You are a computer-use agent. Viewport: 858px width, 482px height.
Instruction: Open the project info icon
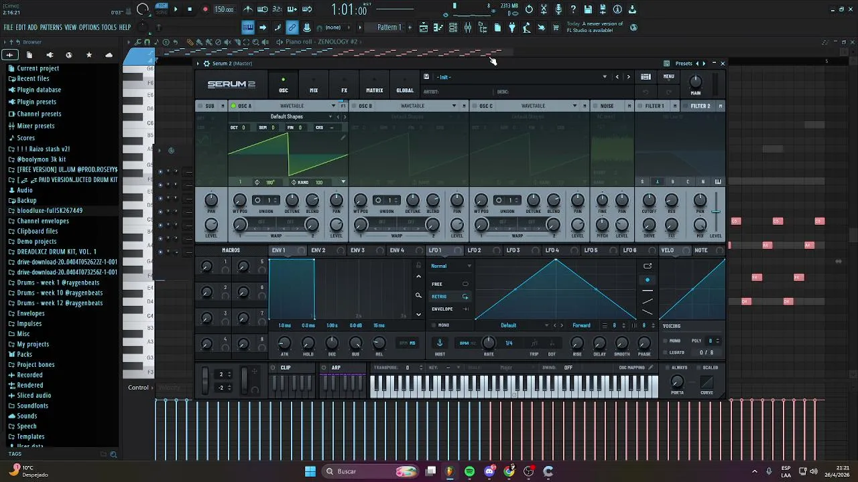pyautogui.click(x=617, y=9)
